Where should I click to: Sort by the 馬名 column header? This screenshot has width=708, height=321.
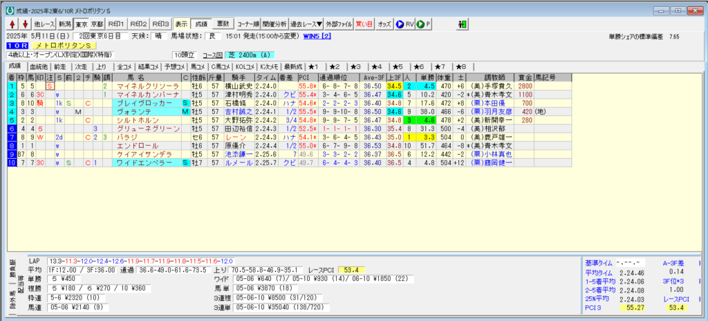click(146, 77)
